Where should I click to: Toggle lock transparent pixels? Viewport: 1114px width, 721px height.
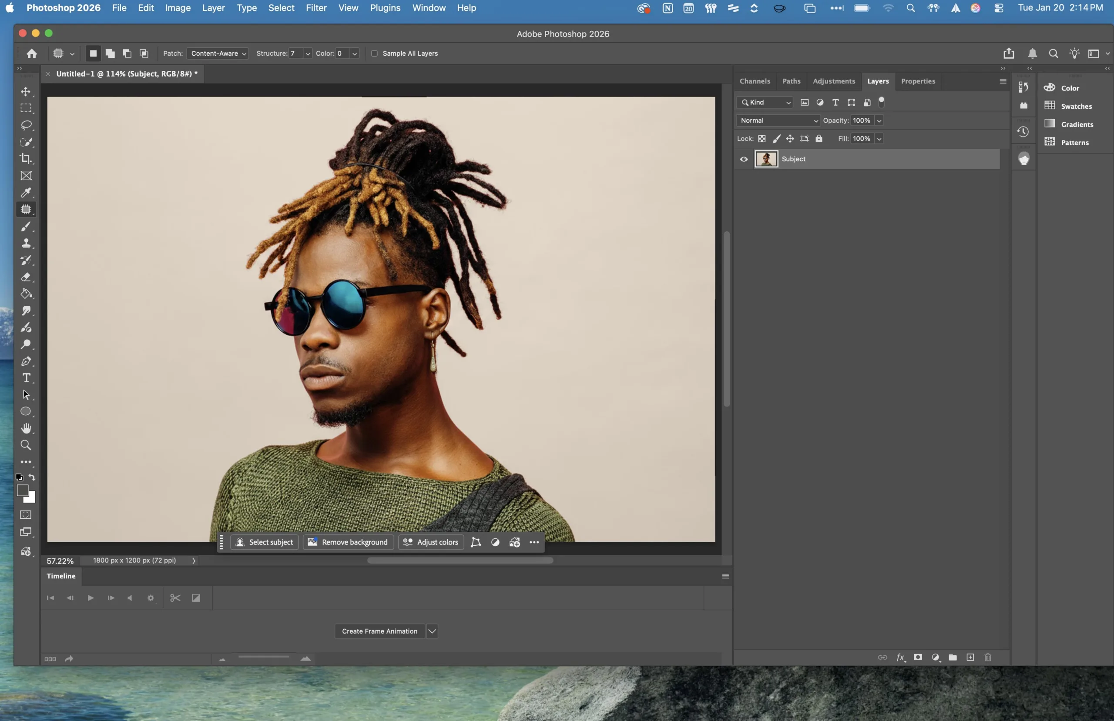tap(762, 138)
